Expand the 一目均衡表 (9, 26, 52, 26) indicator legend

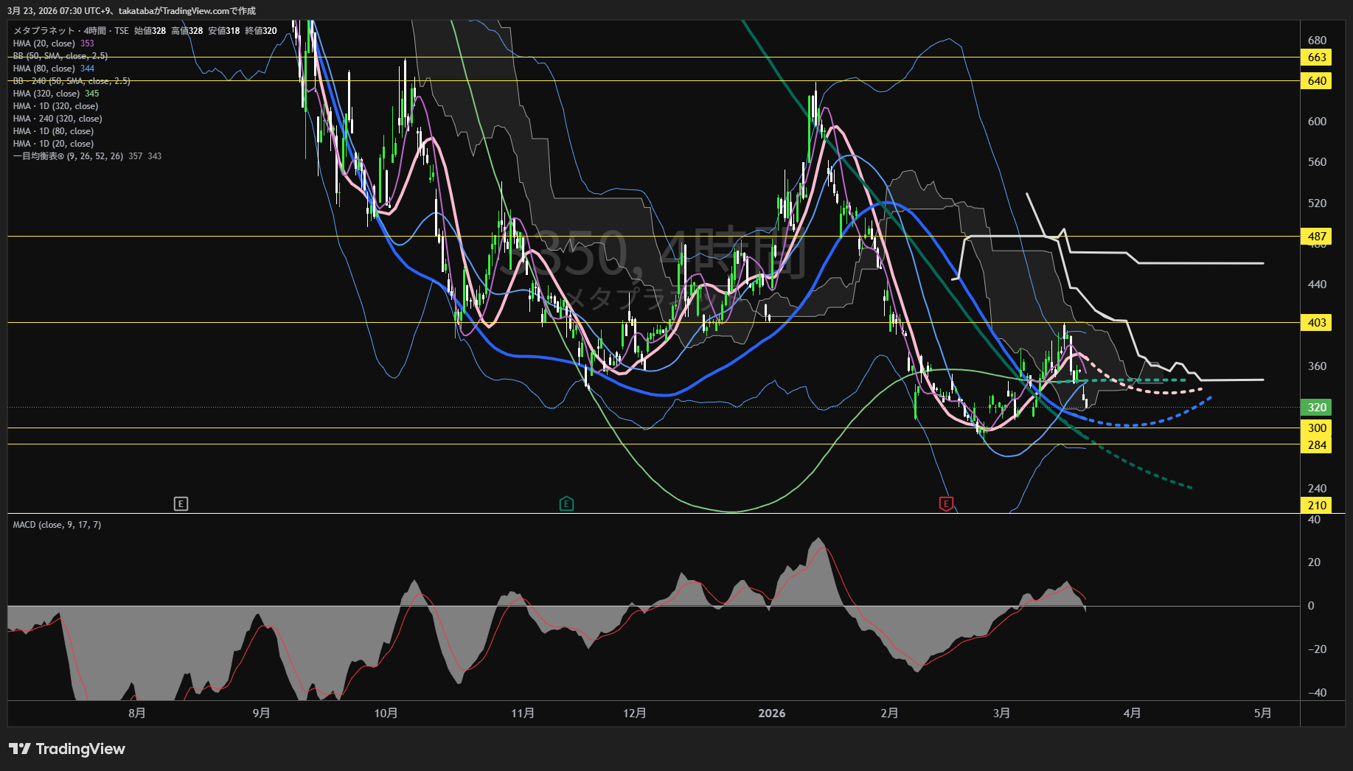68,156
